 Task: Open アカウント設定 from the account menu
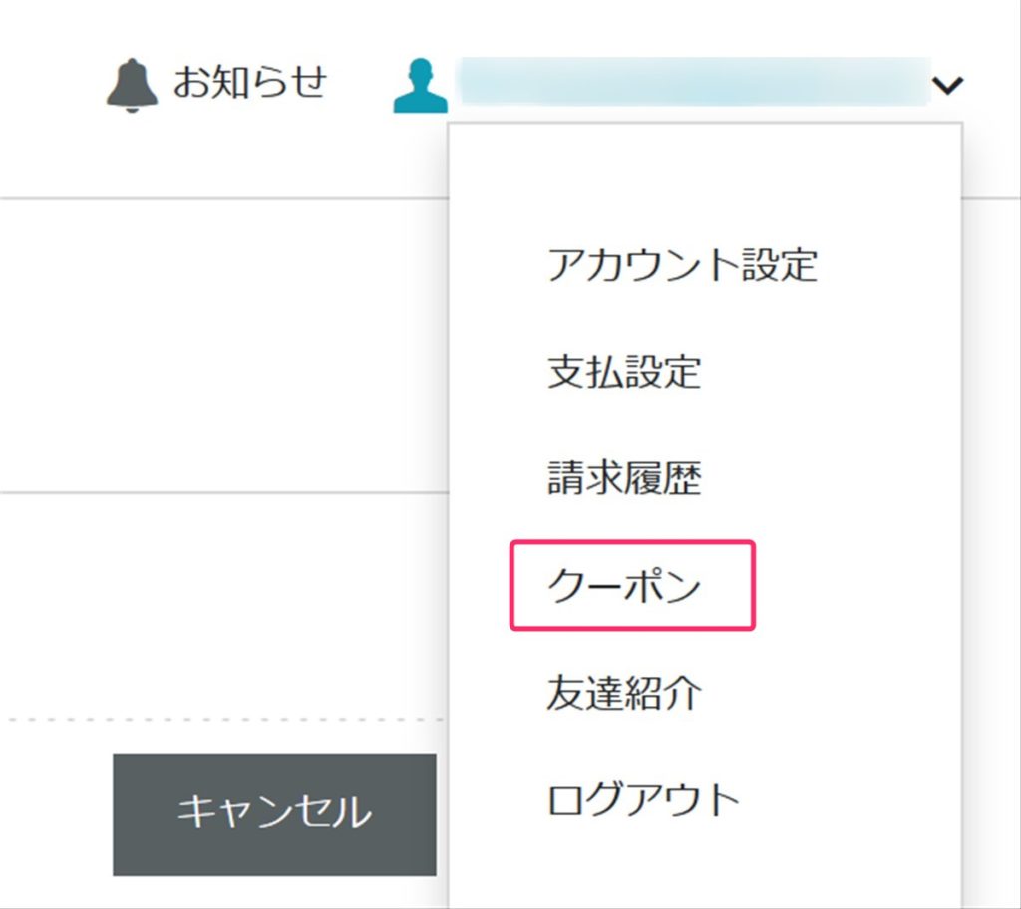pos(682,266)
